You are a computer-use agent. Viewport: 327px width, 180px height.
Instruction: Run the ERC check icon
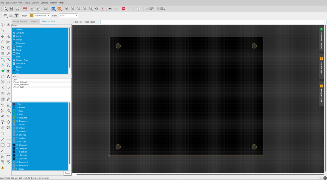3,162
